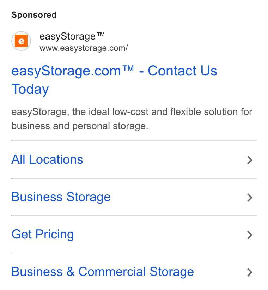The width and height of the screenshot is (268, 290).
Task: Click the word "Pricing" in Get Pricing
Action: pyautogui.click(x=55, y=234)
